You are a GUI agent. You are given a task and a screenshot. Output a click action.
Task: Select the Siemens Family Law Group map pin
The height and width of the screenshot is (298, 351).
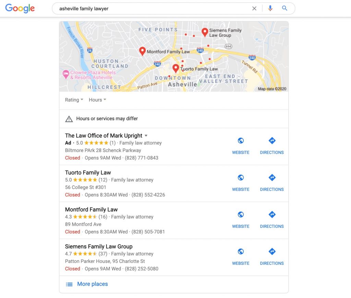click(x=205, y=32)
